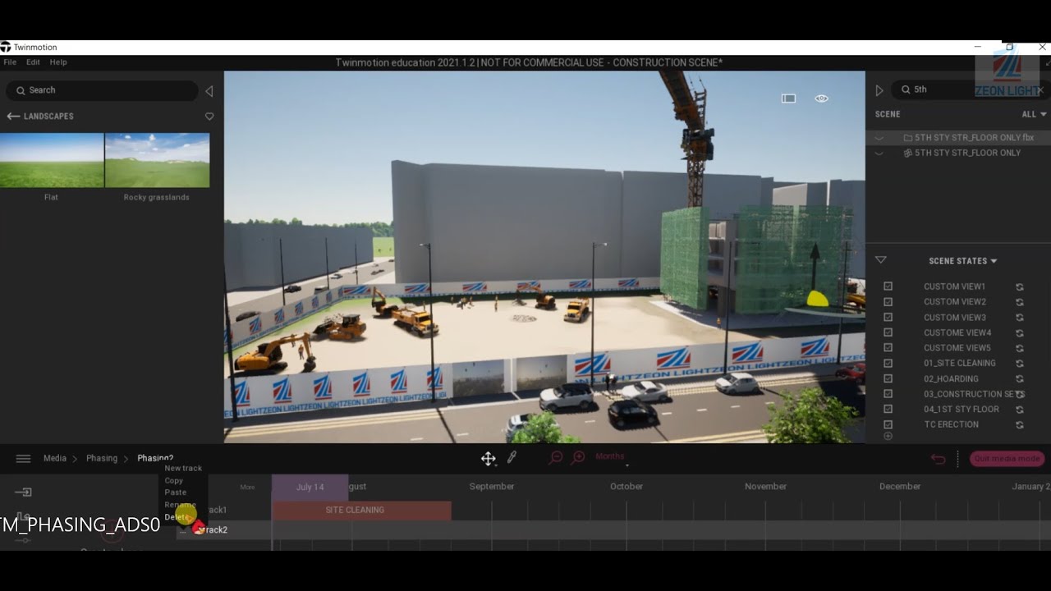The height and width of the screenshot is (591, 1051).
Task: Refresh the CUSTOM VIEW2 scene state
Action: point(1019,302)
